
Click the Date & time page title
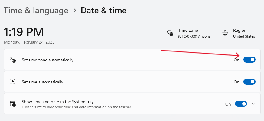click(x=104, y=11)
